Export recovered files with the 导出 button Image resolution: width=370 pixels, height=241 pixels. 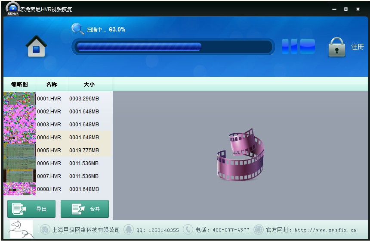(31, 209)
